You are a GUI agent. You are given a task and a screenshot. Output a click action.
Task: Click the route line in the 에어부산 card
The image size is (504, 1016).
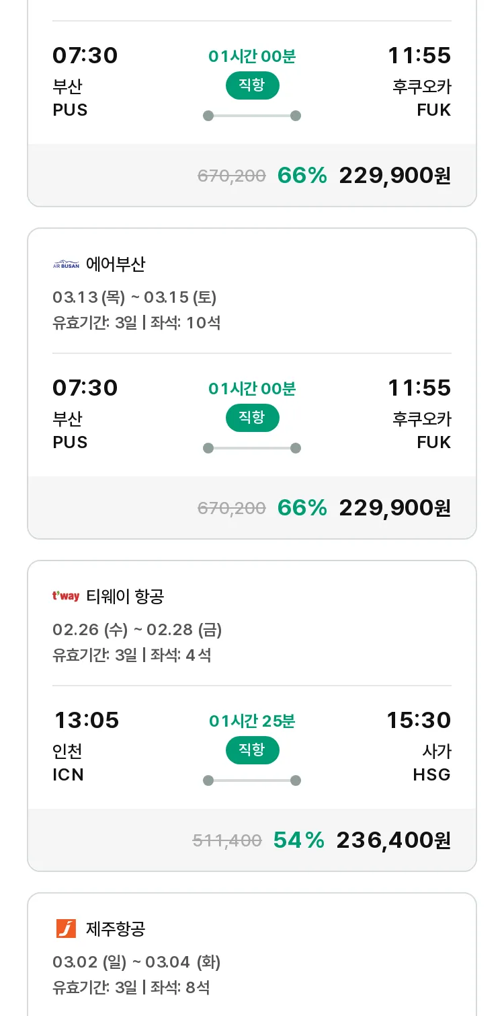click(x=252, y=448)
